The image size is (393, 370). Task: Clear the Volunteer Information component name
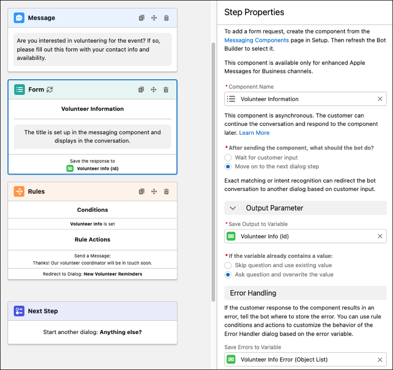(380, 99)
